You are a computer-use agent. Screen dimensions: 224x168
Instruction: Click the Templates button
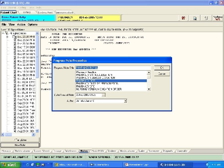(20, 140)
